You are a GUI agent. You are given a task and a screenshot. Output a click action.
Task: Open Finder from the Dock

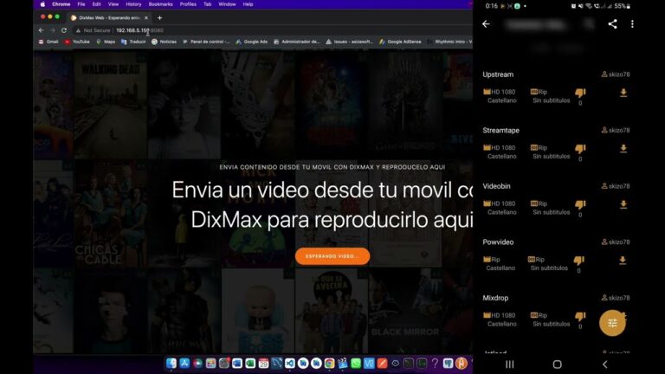tap(171, 363)
